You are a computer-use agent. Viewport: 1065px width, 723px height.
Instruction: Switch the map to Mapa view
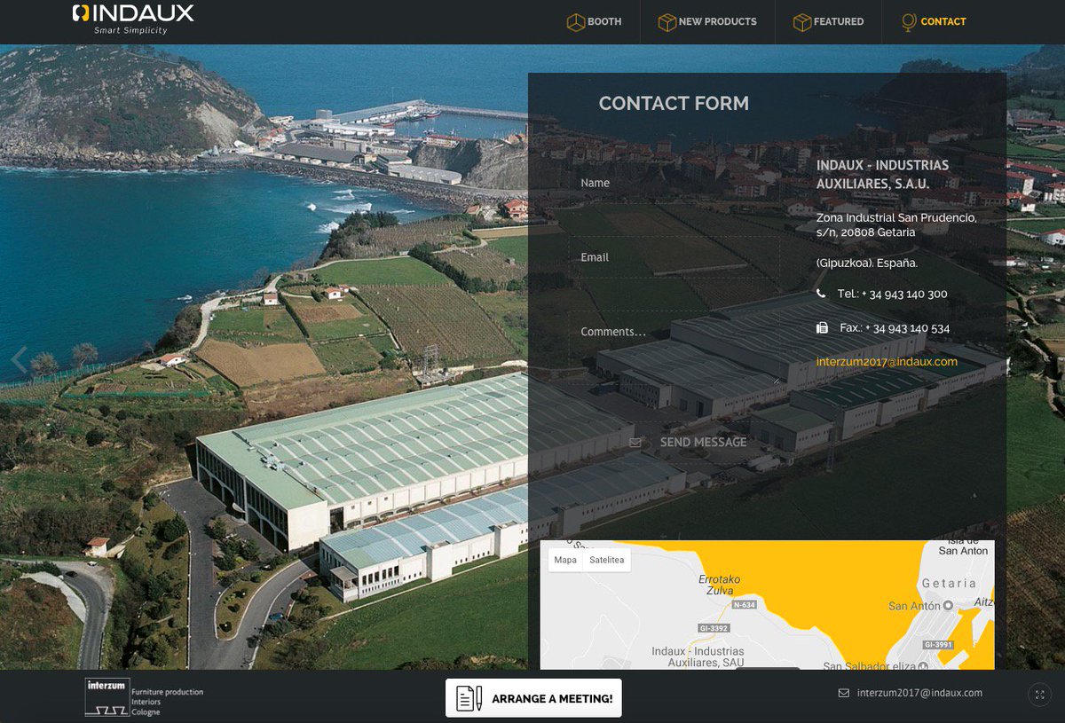(565, 560)
